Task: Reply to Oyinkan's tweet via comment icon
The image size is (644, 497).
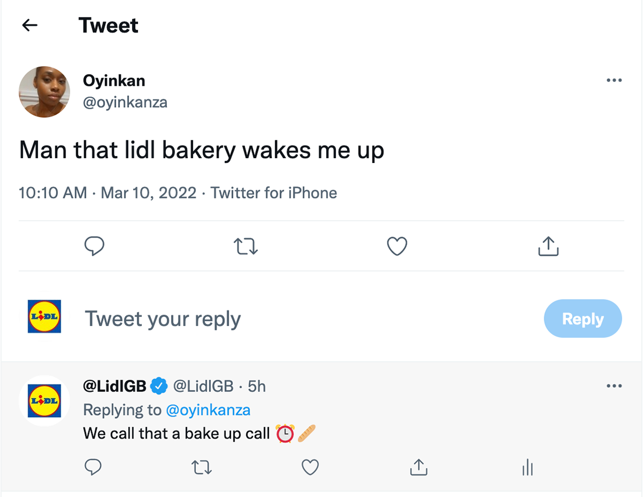Action: [94, 246]
